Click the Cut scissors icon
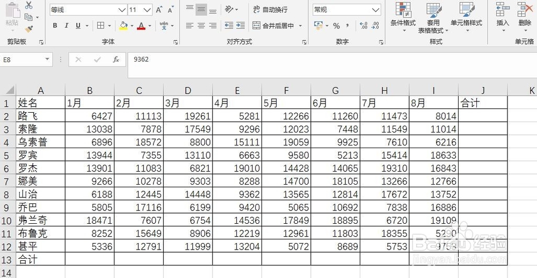The image size is (537, 278). coord(29,5)
